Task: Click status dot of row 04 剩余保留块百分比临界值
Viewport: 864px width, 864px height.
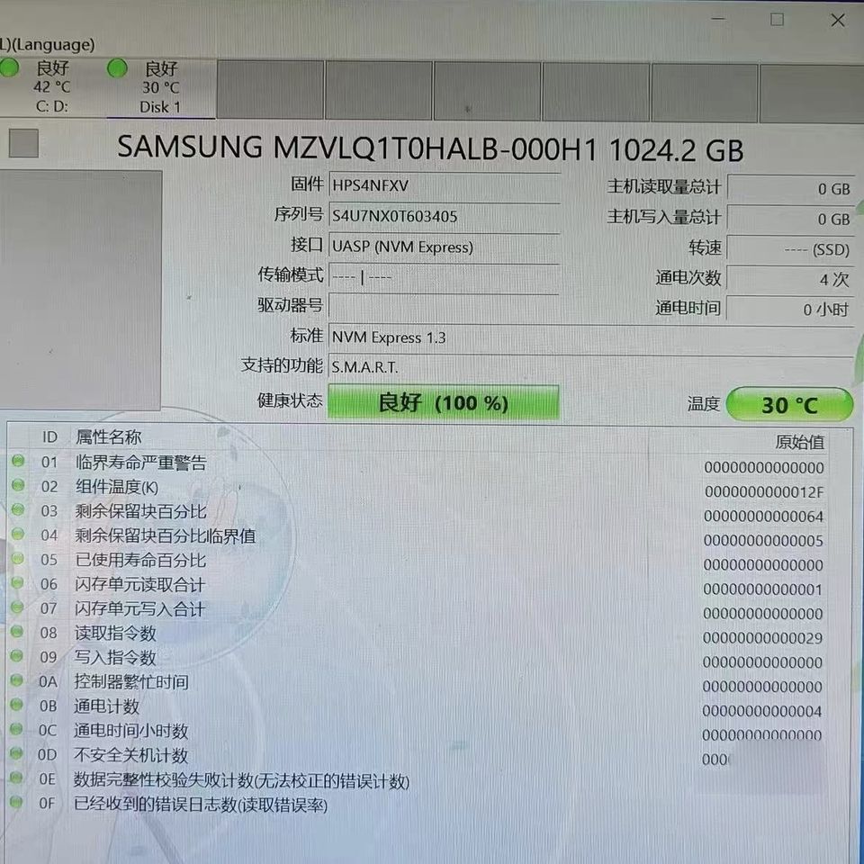Action: (18, 534)
